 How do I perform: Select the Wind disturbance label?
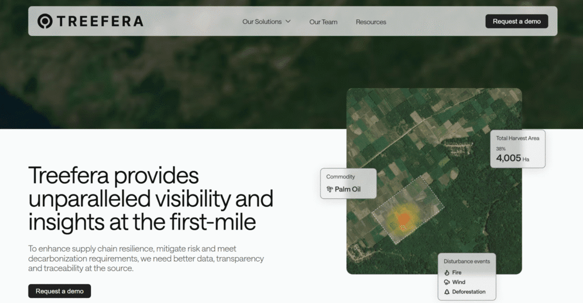click(458, 282)
